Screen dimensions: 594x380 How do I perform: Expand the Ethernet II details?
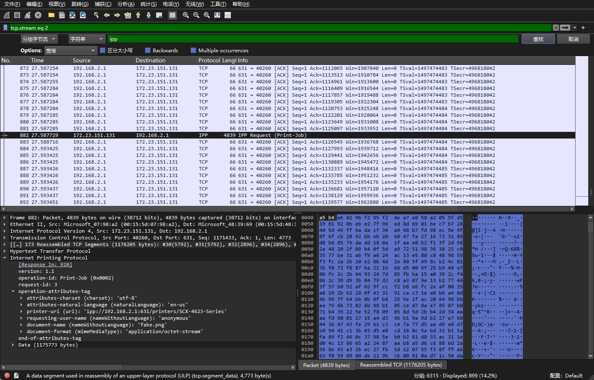[x=5, y=224]
